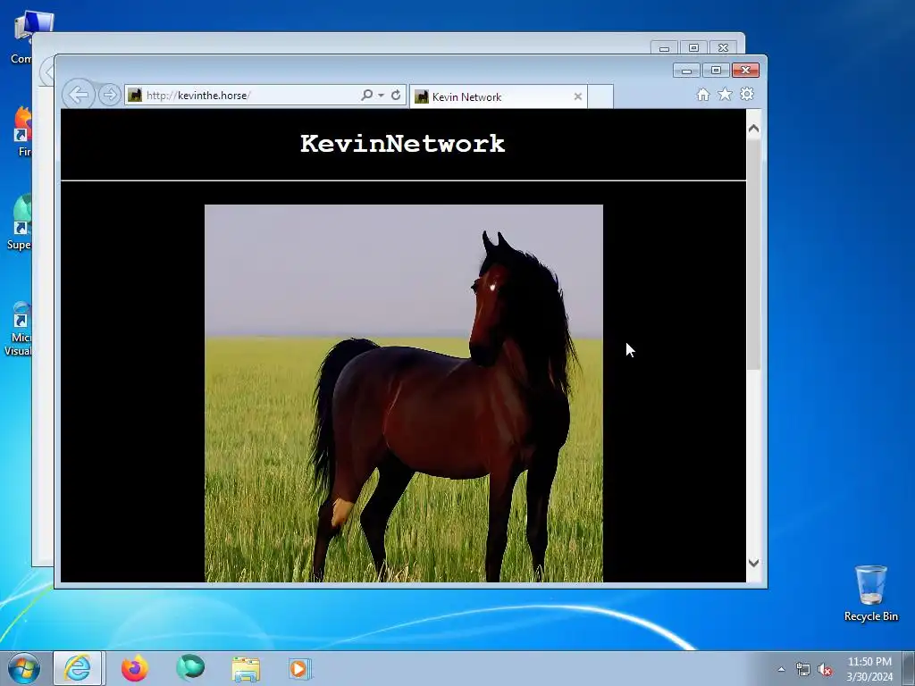This screenshot has width=915, height=686.
Task: Open the clock showing 11:50 PM
Action: [x=869, y=668]
